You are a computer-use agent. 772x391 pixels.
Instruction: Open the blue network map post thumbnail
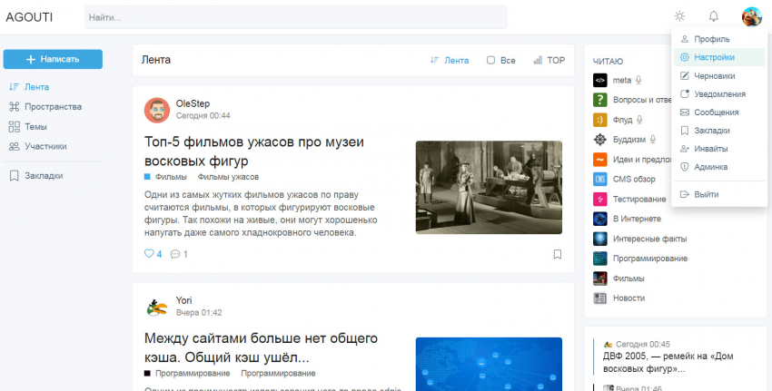(489, 364)
